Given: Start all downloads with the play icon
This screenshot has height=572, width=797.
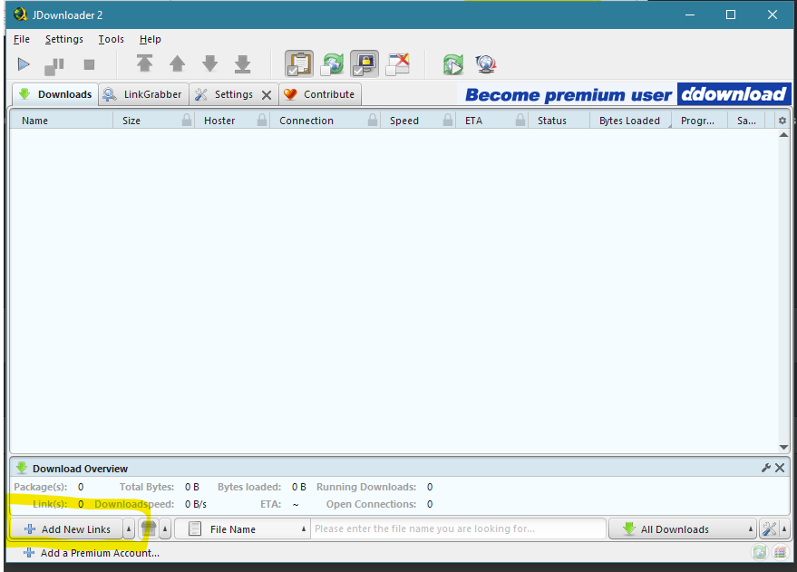Looking at the screenshot, I should click(x=24, y=64).
